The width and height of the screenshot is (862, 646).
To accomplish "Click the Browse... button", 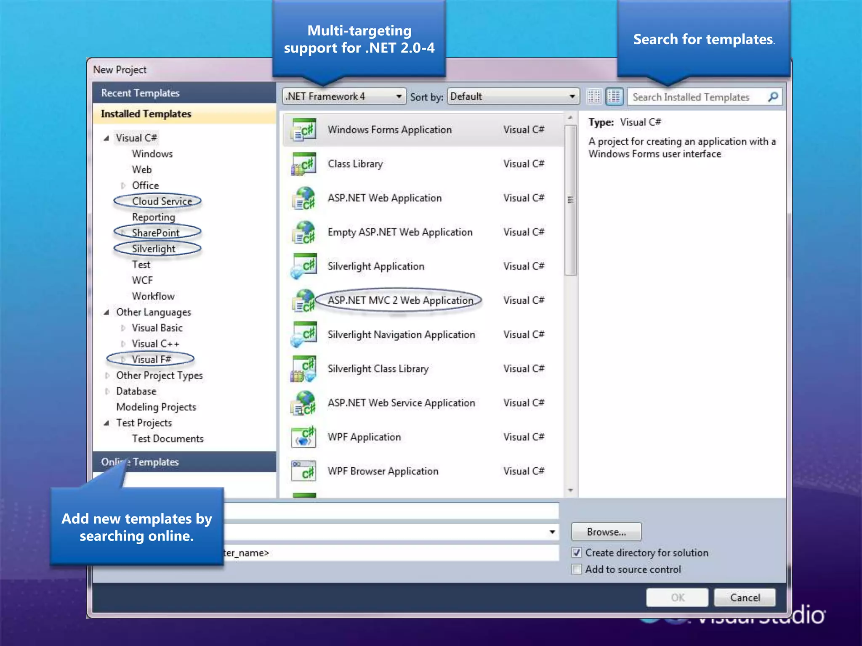I will click(606, 532).
